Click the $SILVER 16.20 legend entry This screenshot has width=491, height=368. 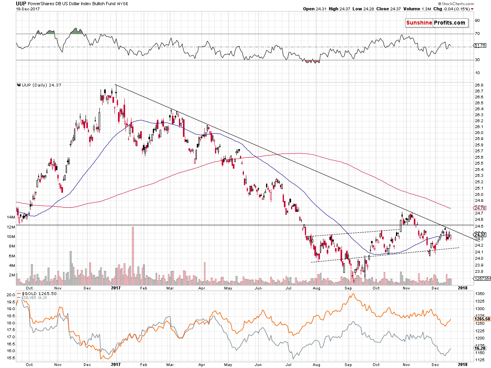pos(32,298)
